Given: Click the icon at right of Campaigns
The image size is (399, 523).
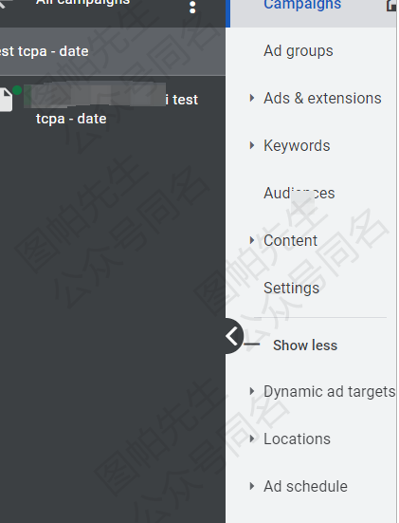Looking at the screenshot, I should tap(391, 6).
